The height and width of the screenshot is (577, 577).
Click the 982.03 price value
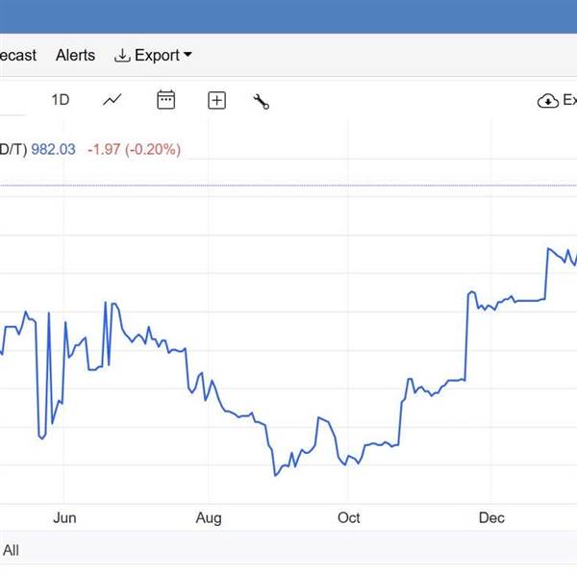(54, 149)
